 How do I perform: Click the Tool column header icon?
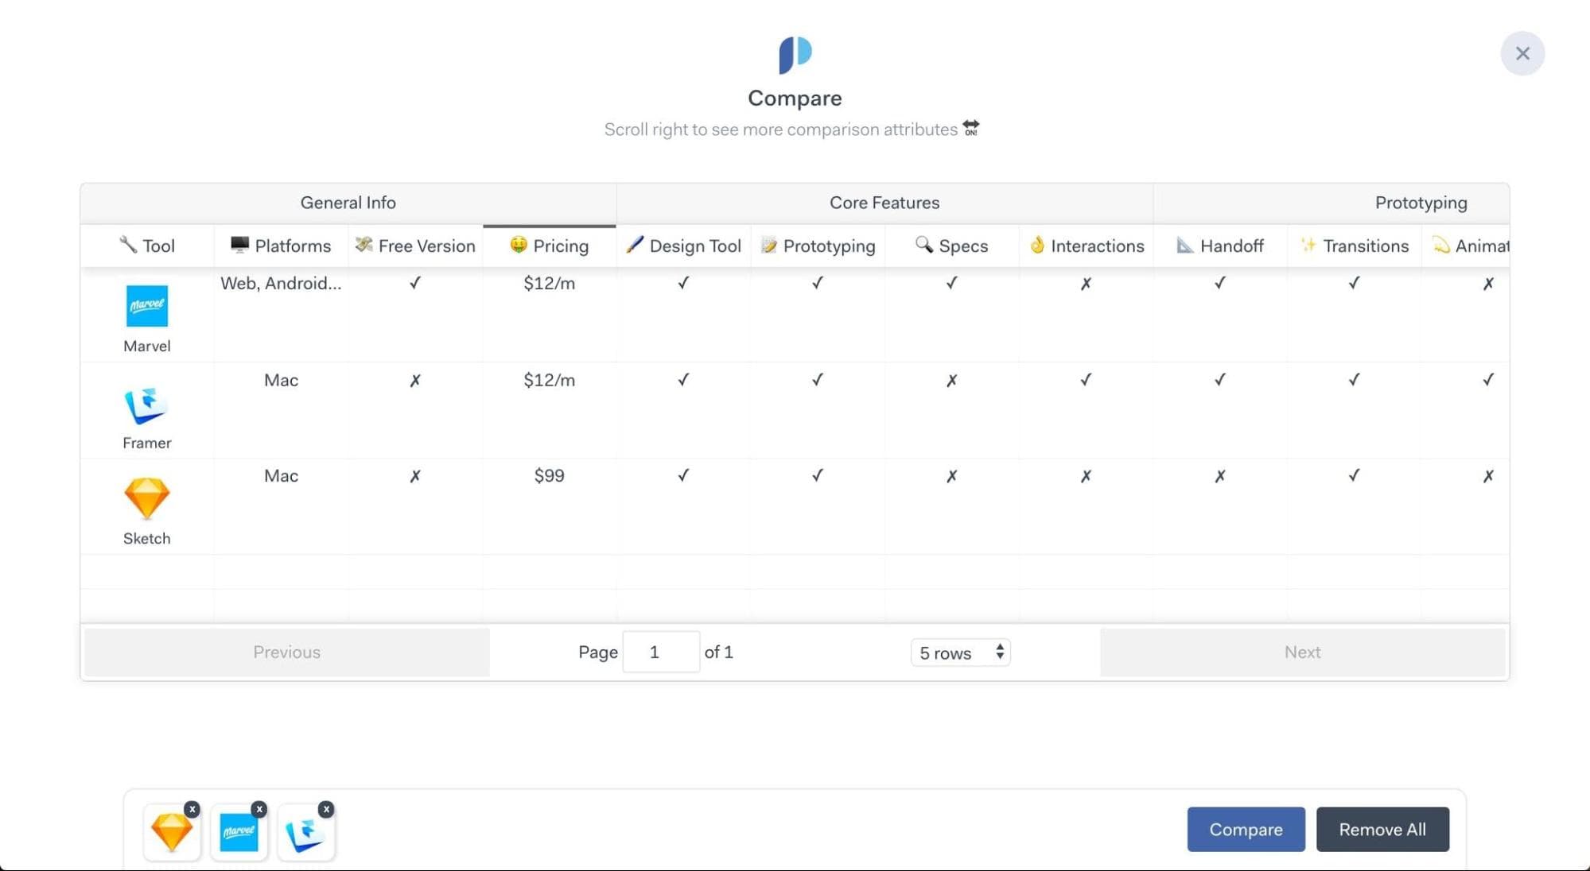pyautogui.click(x=128, y=245)
